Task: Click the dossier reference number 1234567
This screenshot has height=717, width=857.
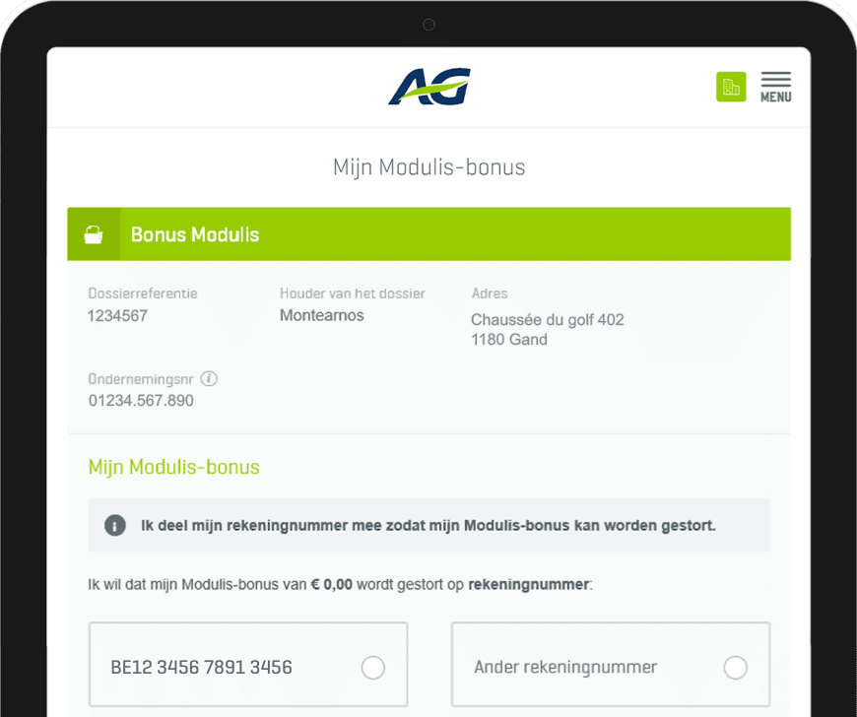Action: 117,316
